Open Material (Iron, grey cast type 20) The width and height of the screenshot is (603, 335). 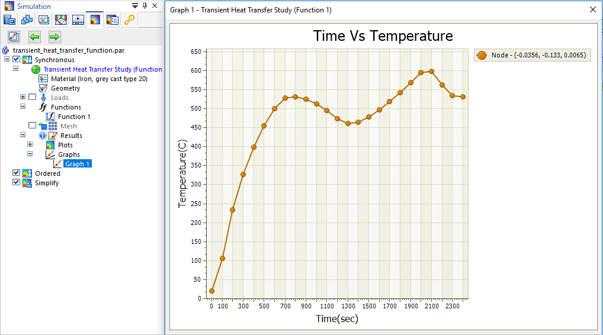coord(98,79)
